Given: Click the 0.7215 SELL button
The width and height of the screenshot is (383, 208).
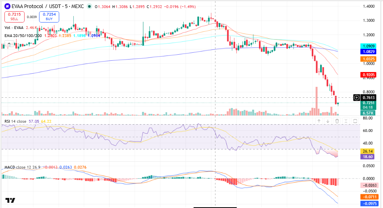Looking at the screenshot, I should pos(14,16).
